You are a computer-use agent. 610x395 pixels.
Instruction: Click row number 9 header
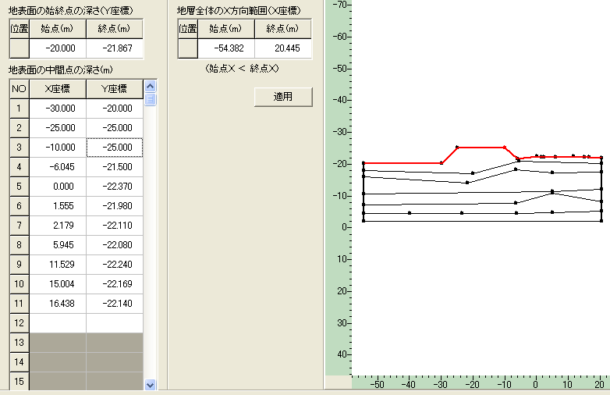[19, 264]
